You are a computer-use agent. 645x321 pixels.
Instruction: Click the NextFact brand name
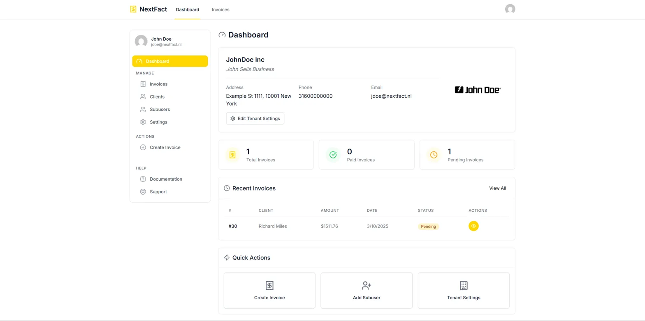pos(153,9)
